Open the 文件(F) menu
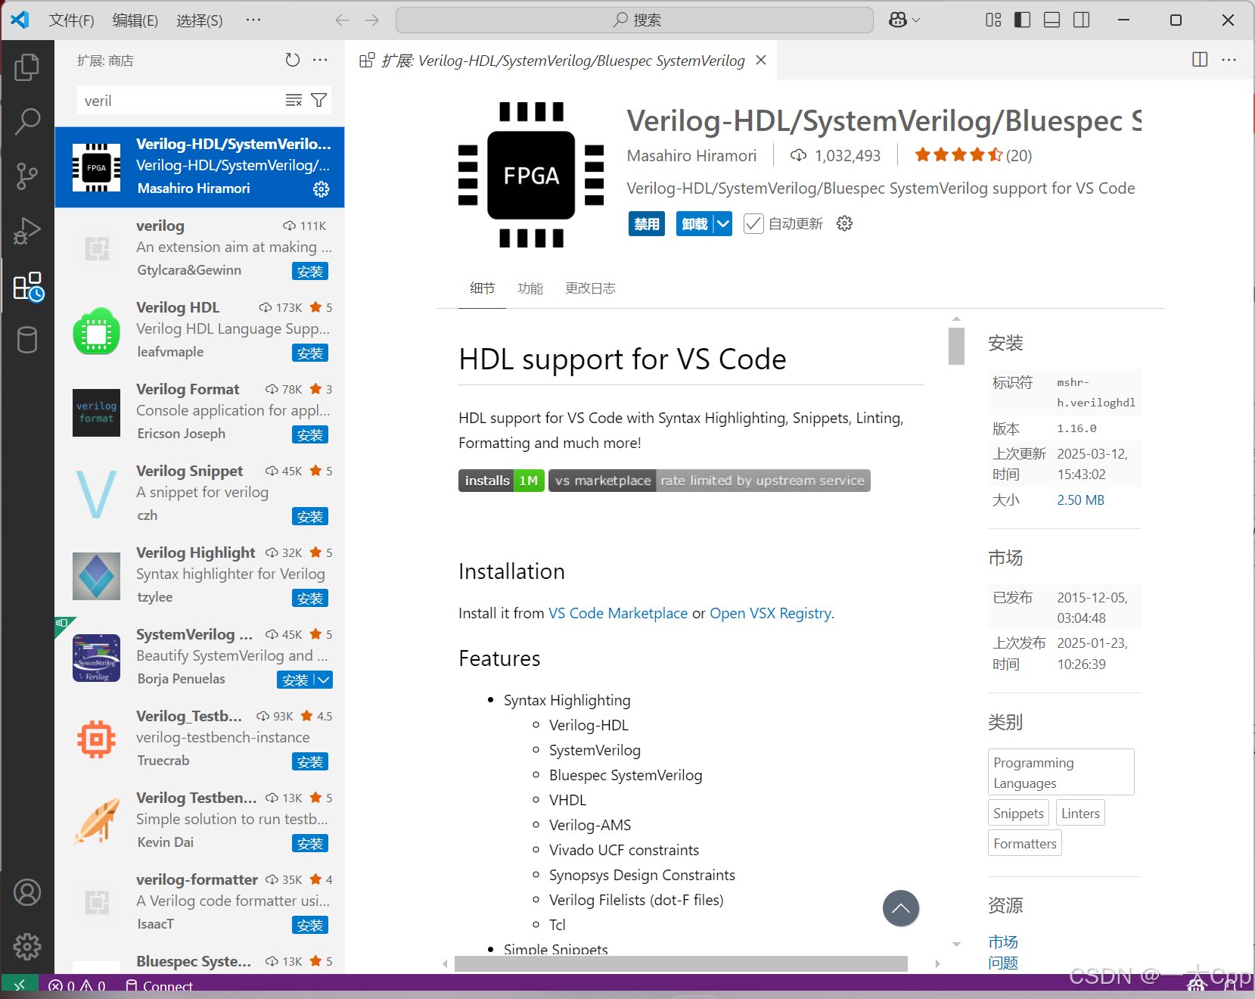 point(71,20)
